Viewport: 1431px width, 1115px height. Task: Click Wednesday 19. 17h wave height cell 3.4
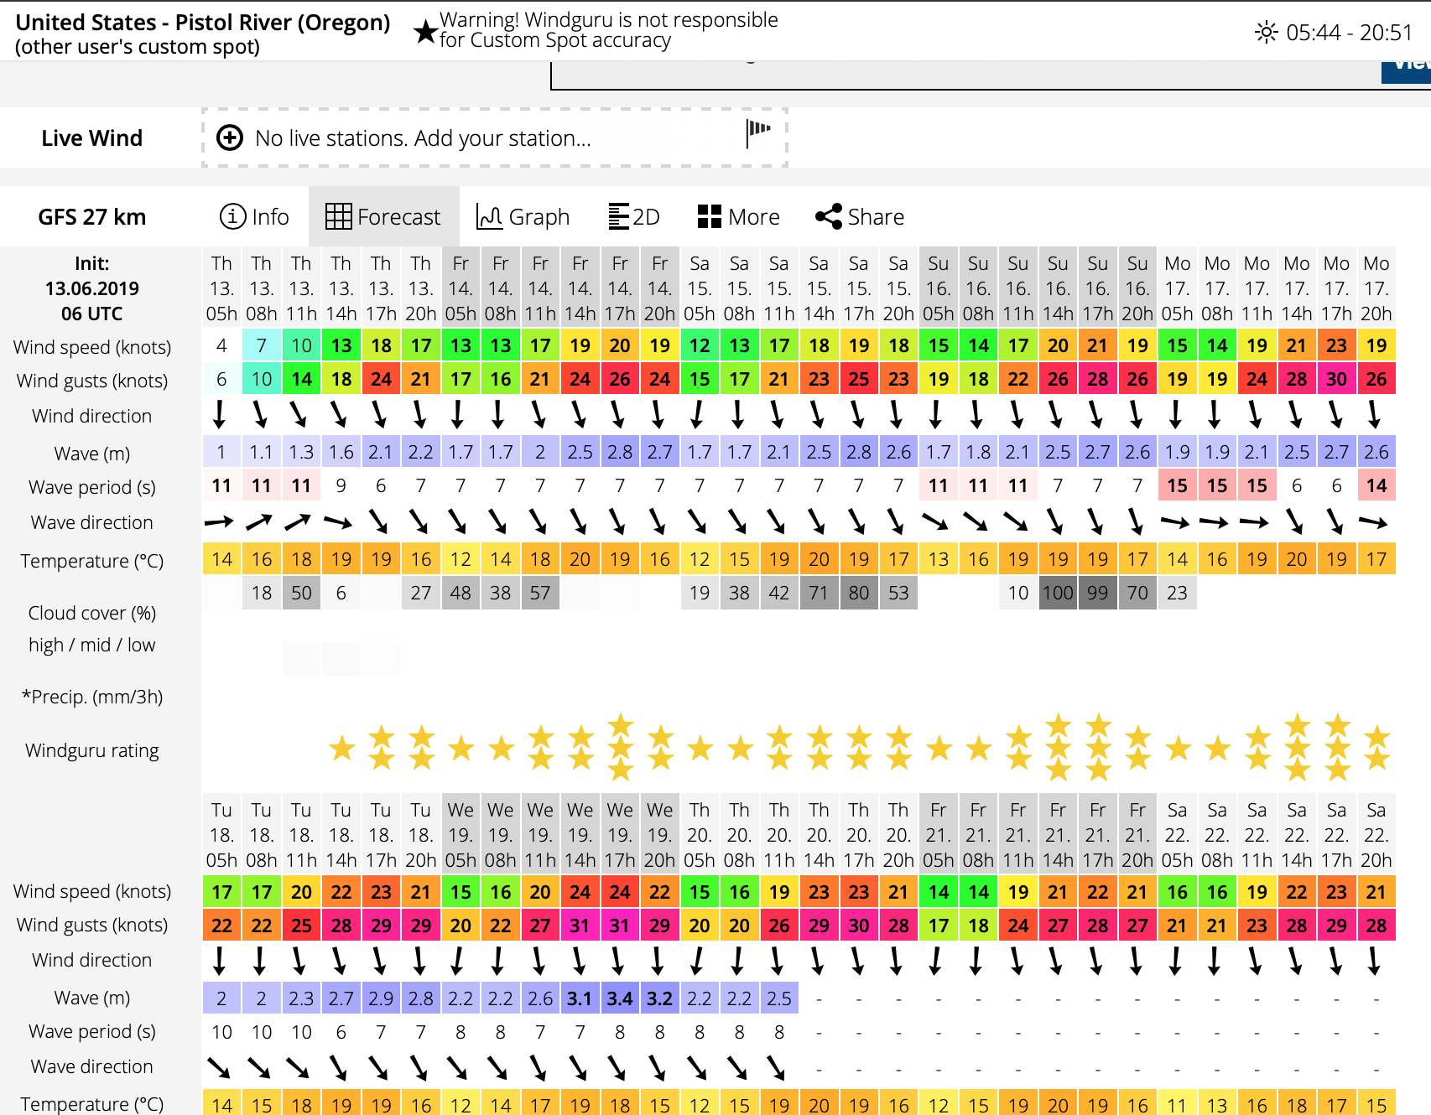pos(620,998)
